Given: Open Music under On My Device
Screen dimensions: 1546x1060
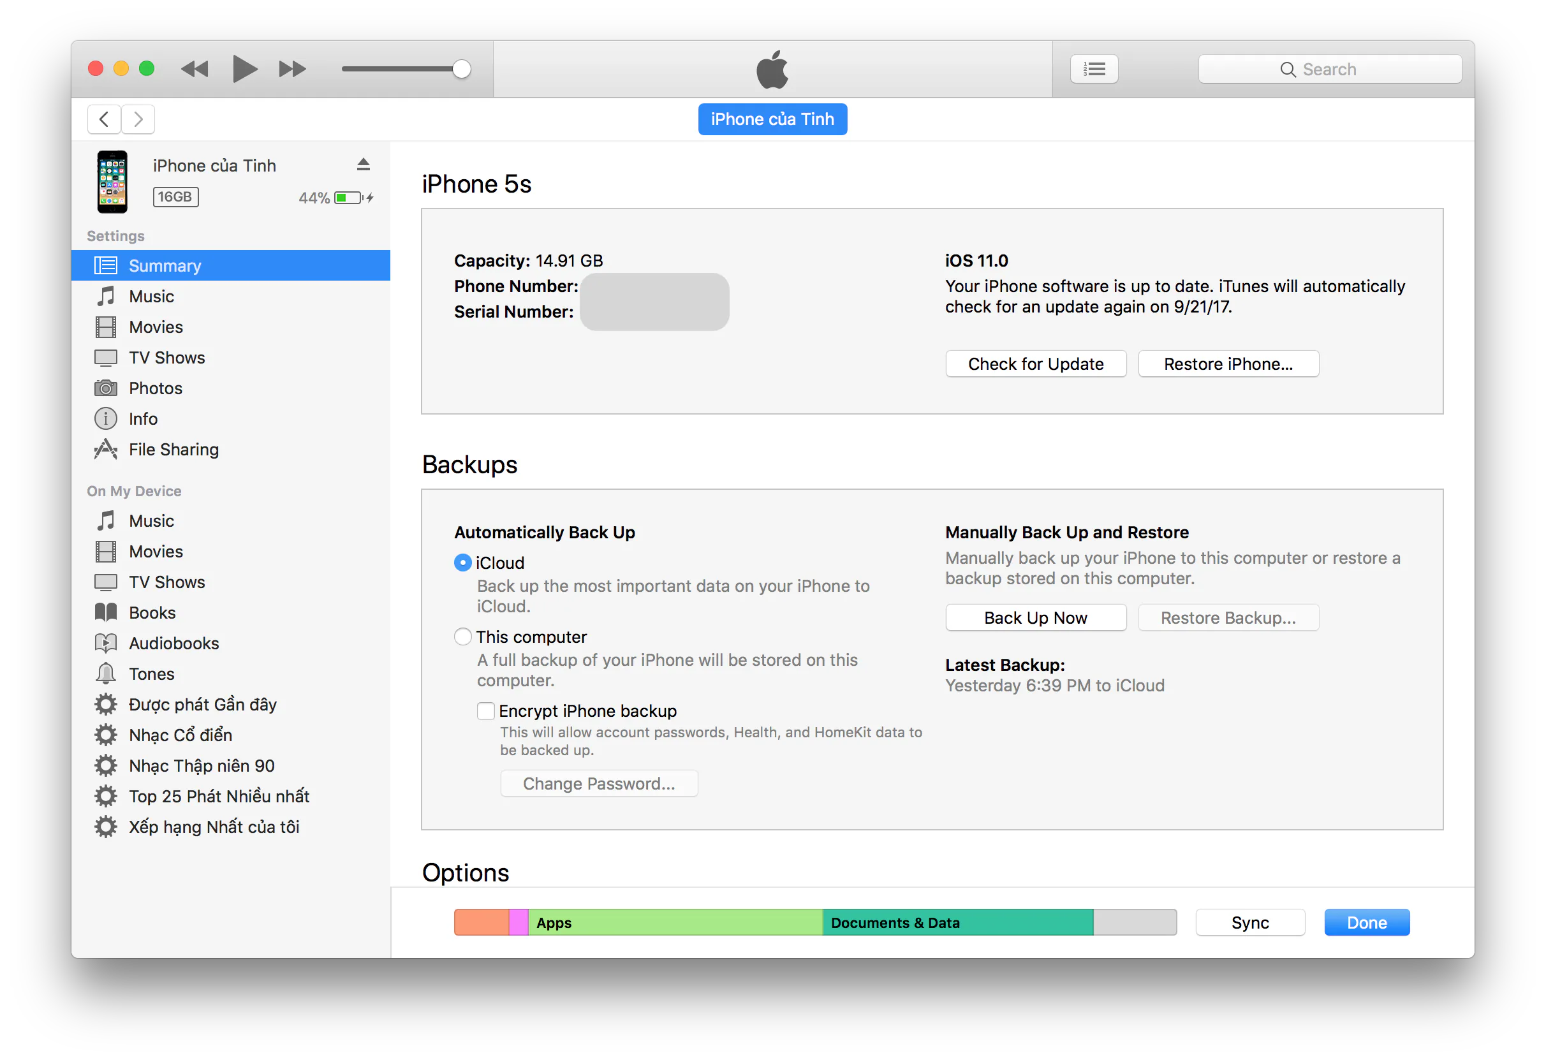Looking at the screenshot, I should tap(230, 521).
